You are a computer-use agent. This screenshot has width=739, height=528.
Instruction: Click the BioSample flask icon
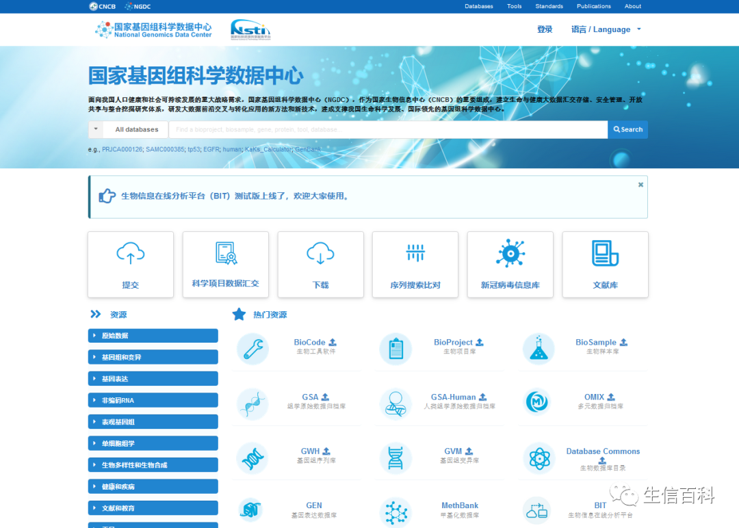coord(539,349)
